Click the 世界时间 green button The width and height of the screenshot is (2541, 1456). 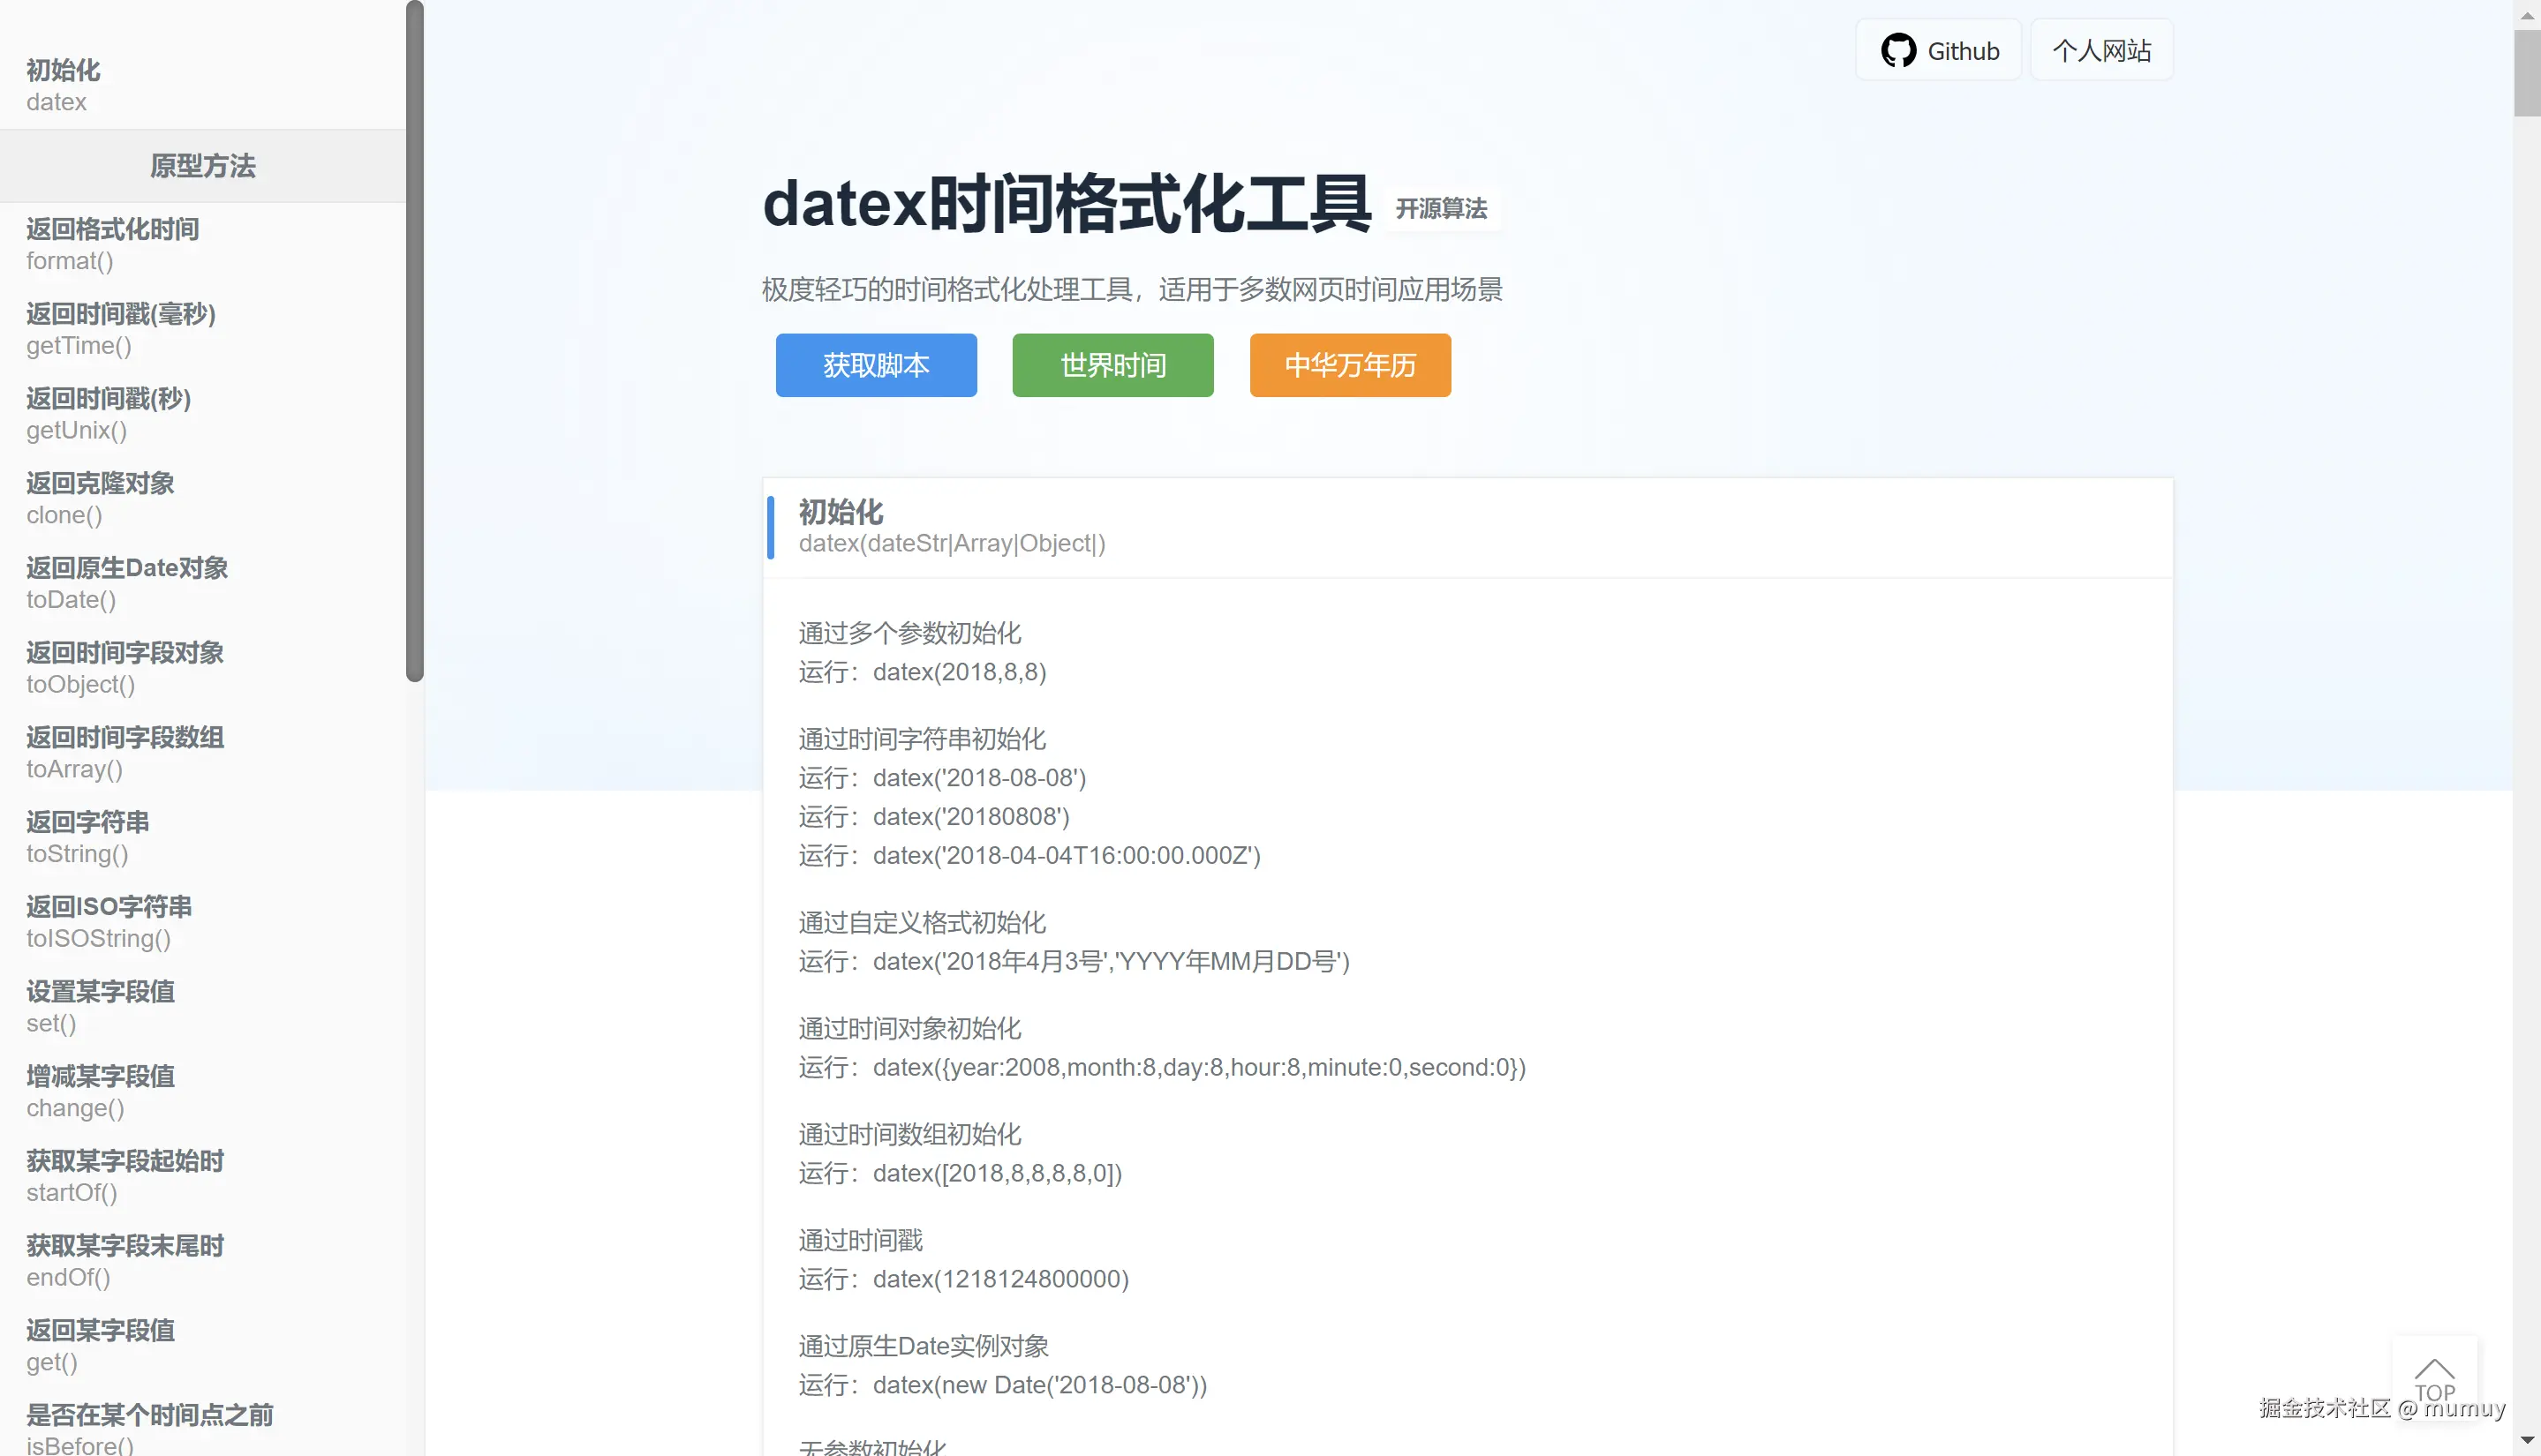tap(1112, 365)
